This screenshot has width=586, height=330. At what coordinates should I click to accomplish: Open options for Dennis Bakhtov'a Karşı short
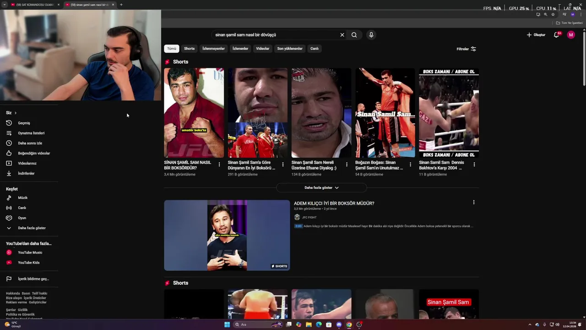474,165
